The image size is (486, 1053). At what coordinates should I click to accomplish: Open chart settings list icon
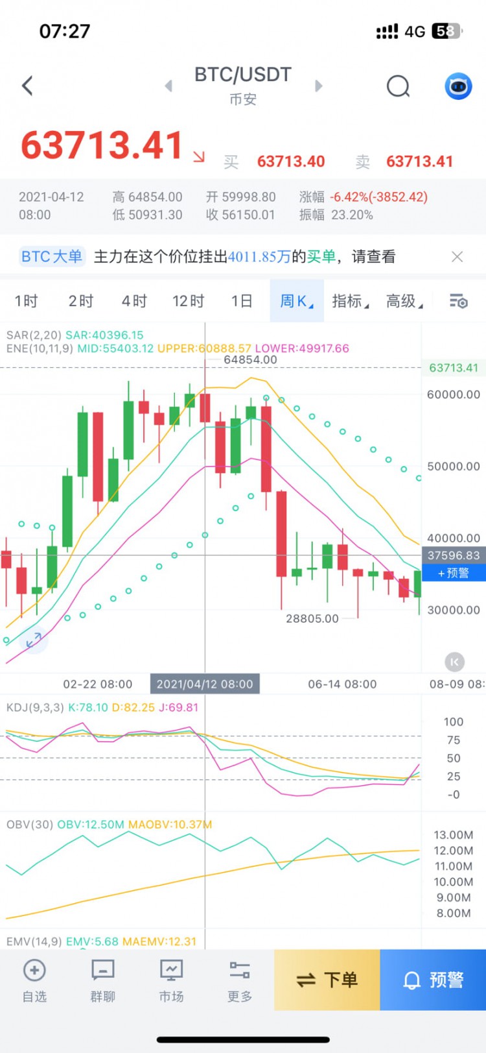458,301
